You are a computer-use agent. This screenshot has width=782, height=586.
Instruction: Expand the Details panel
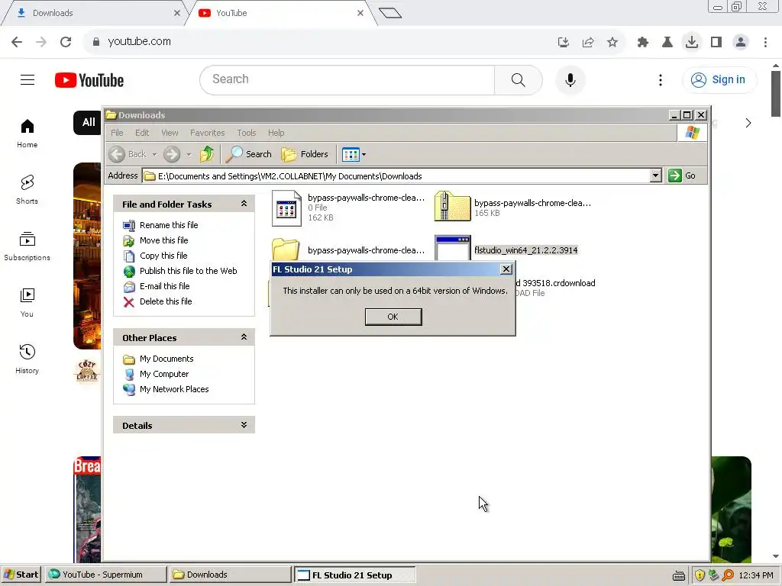(244, 424)
